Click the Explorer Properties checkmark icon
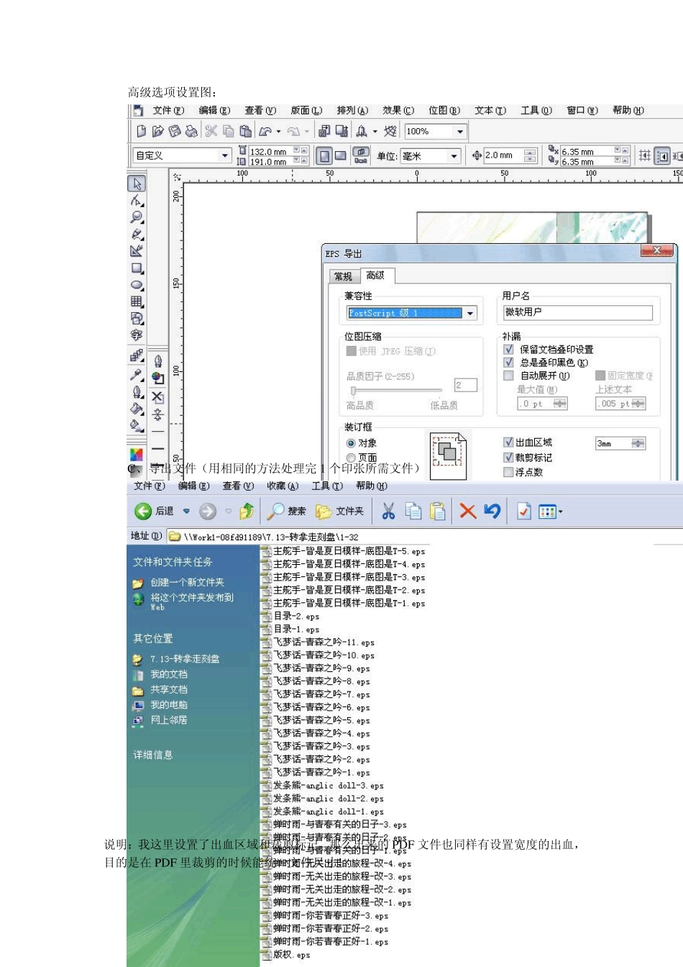The image size is (683, 967). tap(524, 511)
